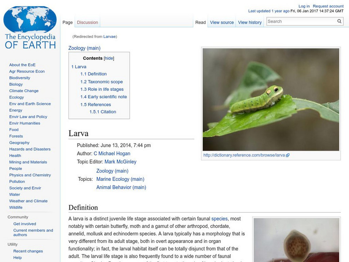The height and width of the screenshot is (262, 349).
Task: Open 'Weather and Climate' sidebar link
Action: click(x=28, y=201)
